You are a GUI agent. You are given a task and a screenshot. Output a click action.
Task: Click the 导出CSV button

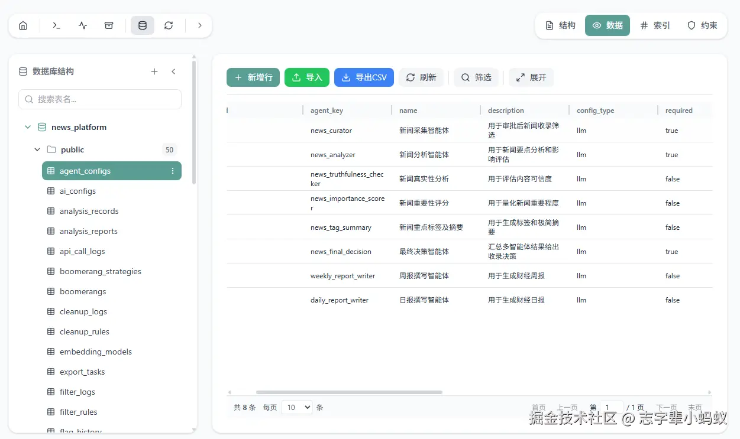[364, 77]
